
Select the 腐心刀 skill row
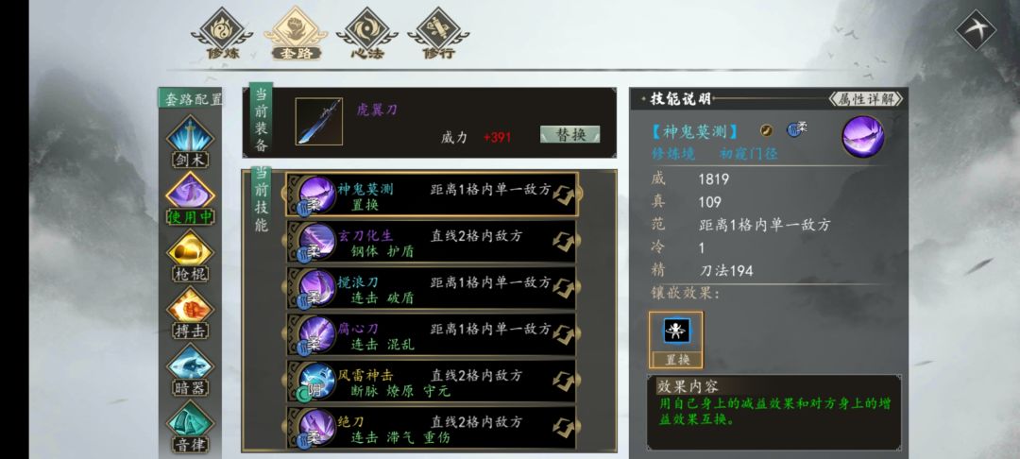[431, 335]
